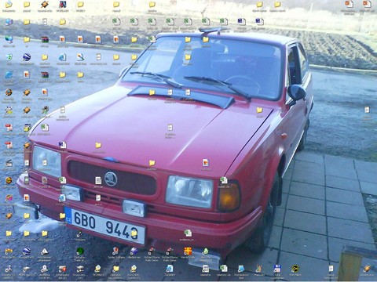This screenshot has height=282, width=377.
Task: Open the mobiln.xls spreadsheet on the car
Action: coord(224,180)
